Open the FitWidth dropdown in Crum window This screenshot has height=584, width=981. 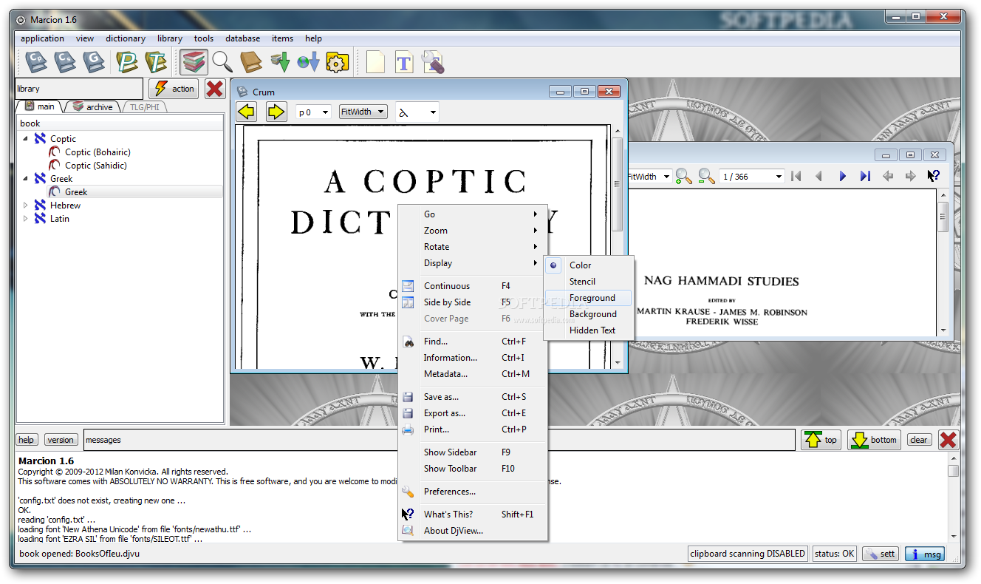363,112
